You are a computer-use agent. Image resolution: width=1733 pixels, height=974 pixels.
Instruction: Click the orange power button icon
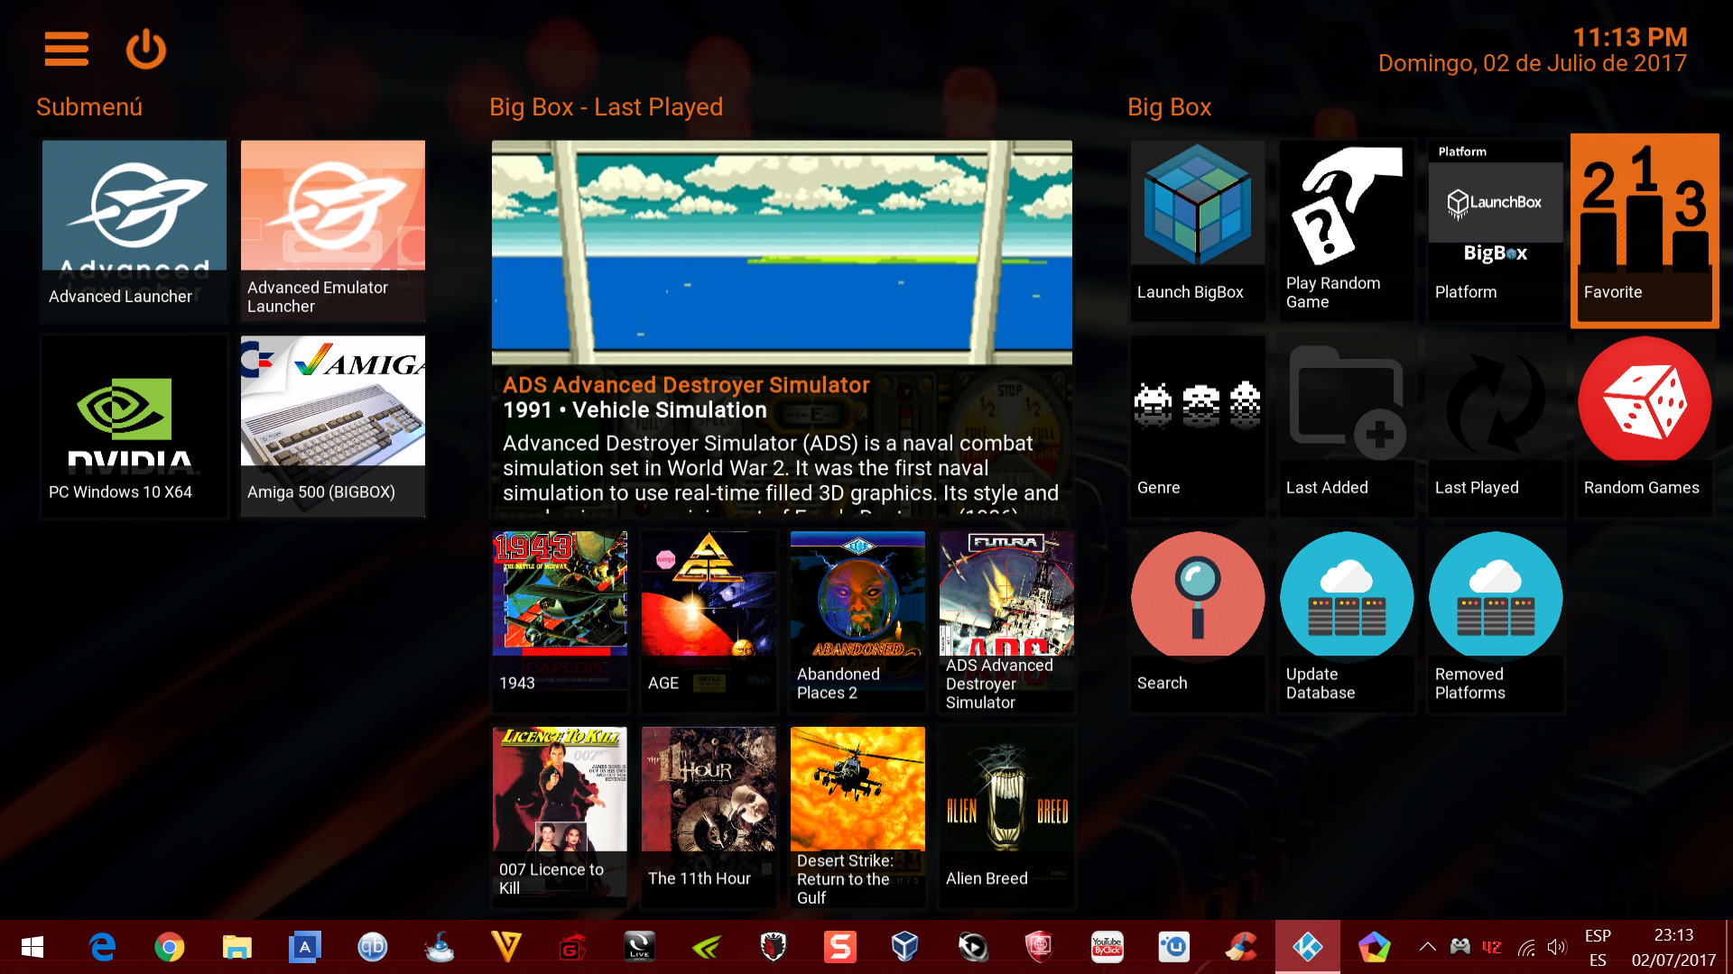click(145, 49)
